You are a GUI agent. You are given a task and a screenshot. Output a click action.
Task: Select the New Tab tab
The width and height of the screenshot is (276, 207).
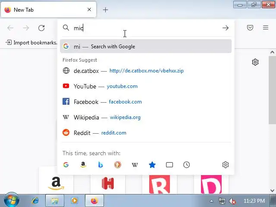pyautogui.click(x=49, y=9)
